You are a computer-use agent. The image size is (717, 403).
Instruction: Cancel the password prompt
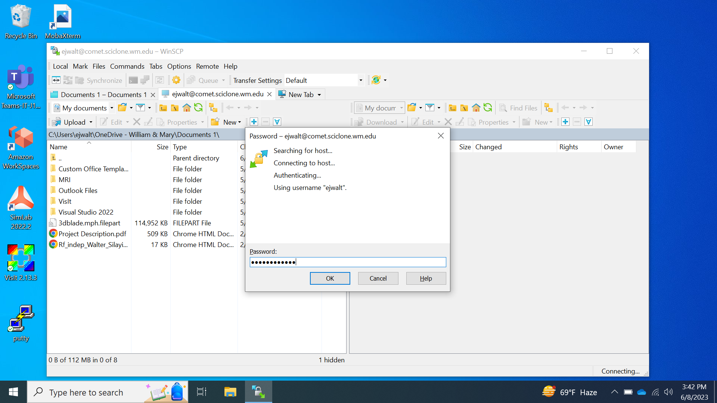pos(378,278)
